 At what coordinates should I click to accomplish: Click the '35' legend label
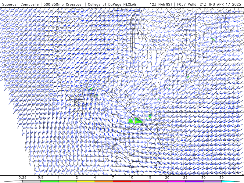tap(221, 178)
